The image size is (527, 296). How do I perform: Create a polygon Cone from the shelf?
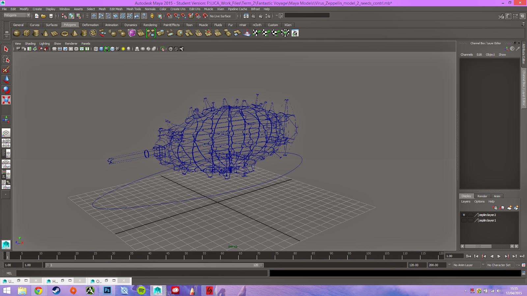[x=45, y=33]
